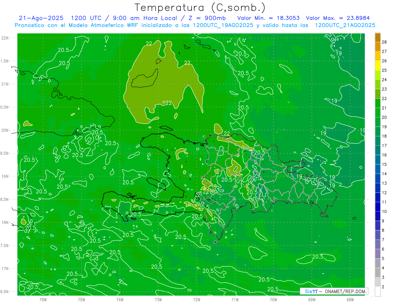Click the 'SisTT' logo text

pos(311,291)
